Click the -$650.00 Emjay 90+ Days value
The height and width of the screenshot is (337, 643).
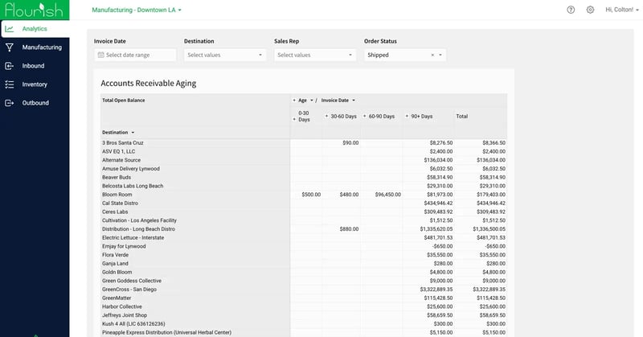443,246
